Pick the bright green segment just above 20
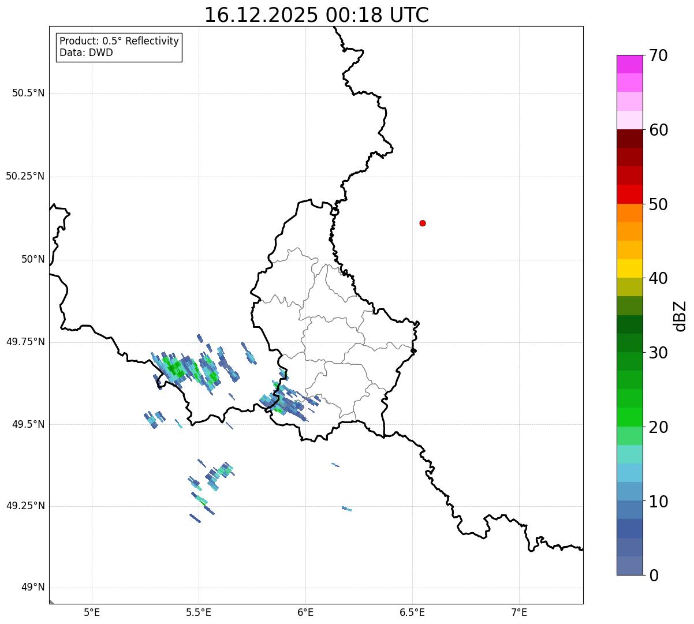694x624 pixels. pos(629,417)
